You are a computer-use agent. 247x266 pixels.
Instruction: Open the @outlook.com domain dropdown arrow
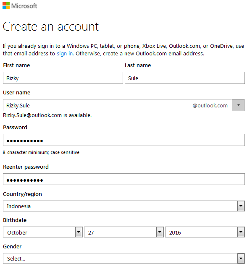pyautogui.click(x=238, y=105)
